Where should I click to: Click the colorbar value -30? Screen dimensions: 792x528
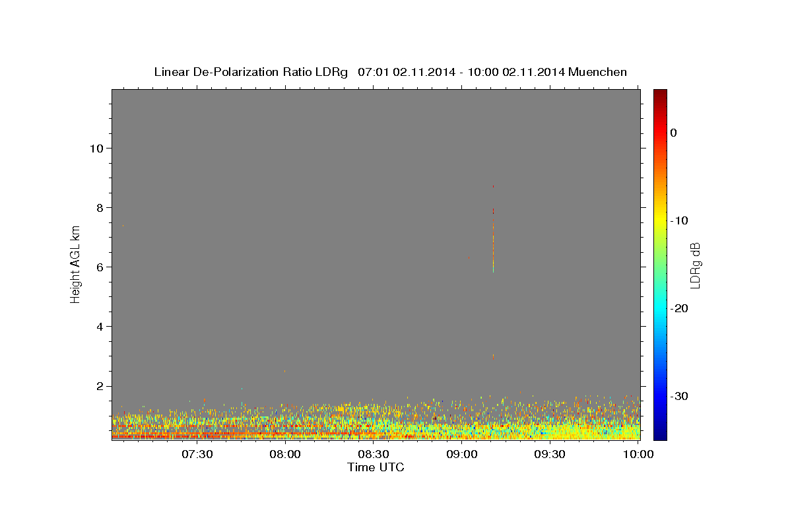click(679, 396)
